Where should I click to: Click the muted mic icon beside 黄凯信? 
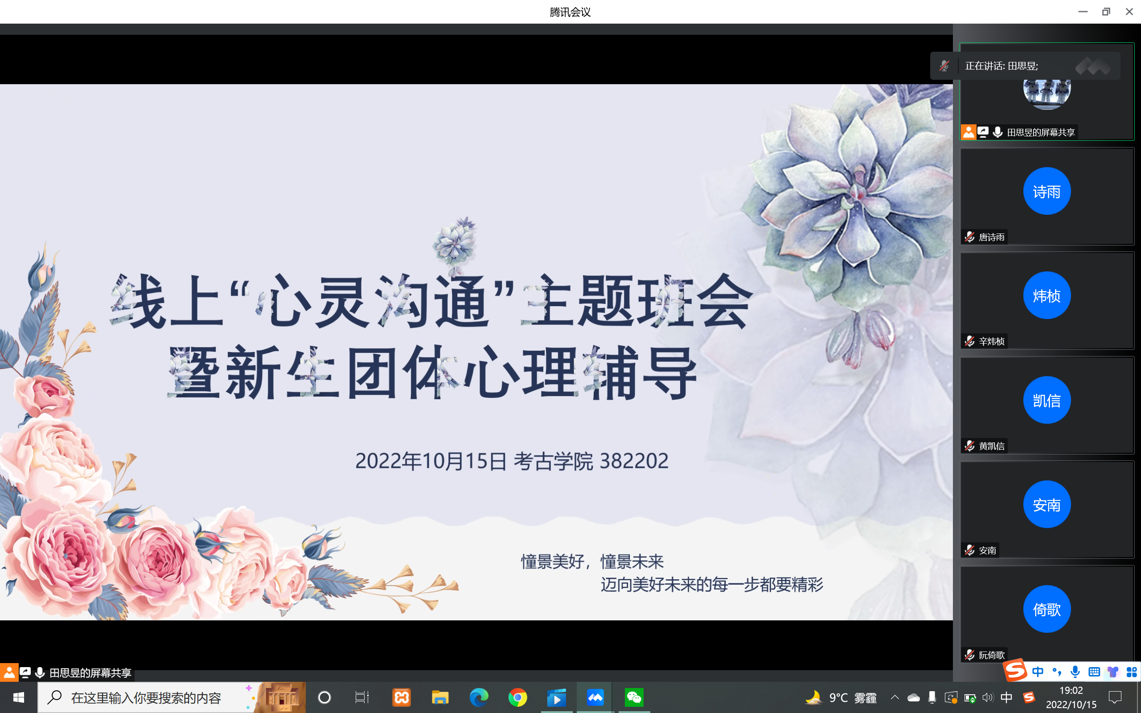click(969, 446)
